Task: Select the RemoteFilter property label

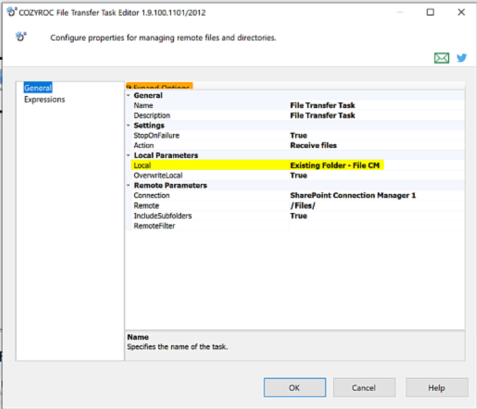Action: tap(154, 226)
